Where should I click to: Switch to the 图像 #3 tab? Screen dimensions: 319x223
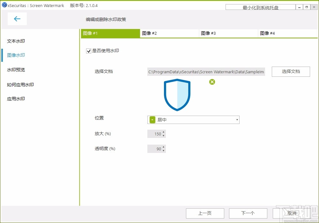pyautogui.click(x=228, y=33)
